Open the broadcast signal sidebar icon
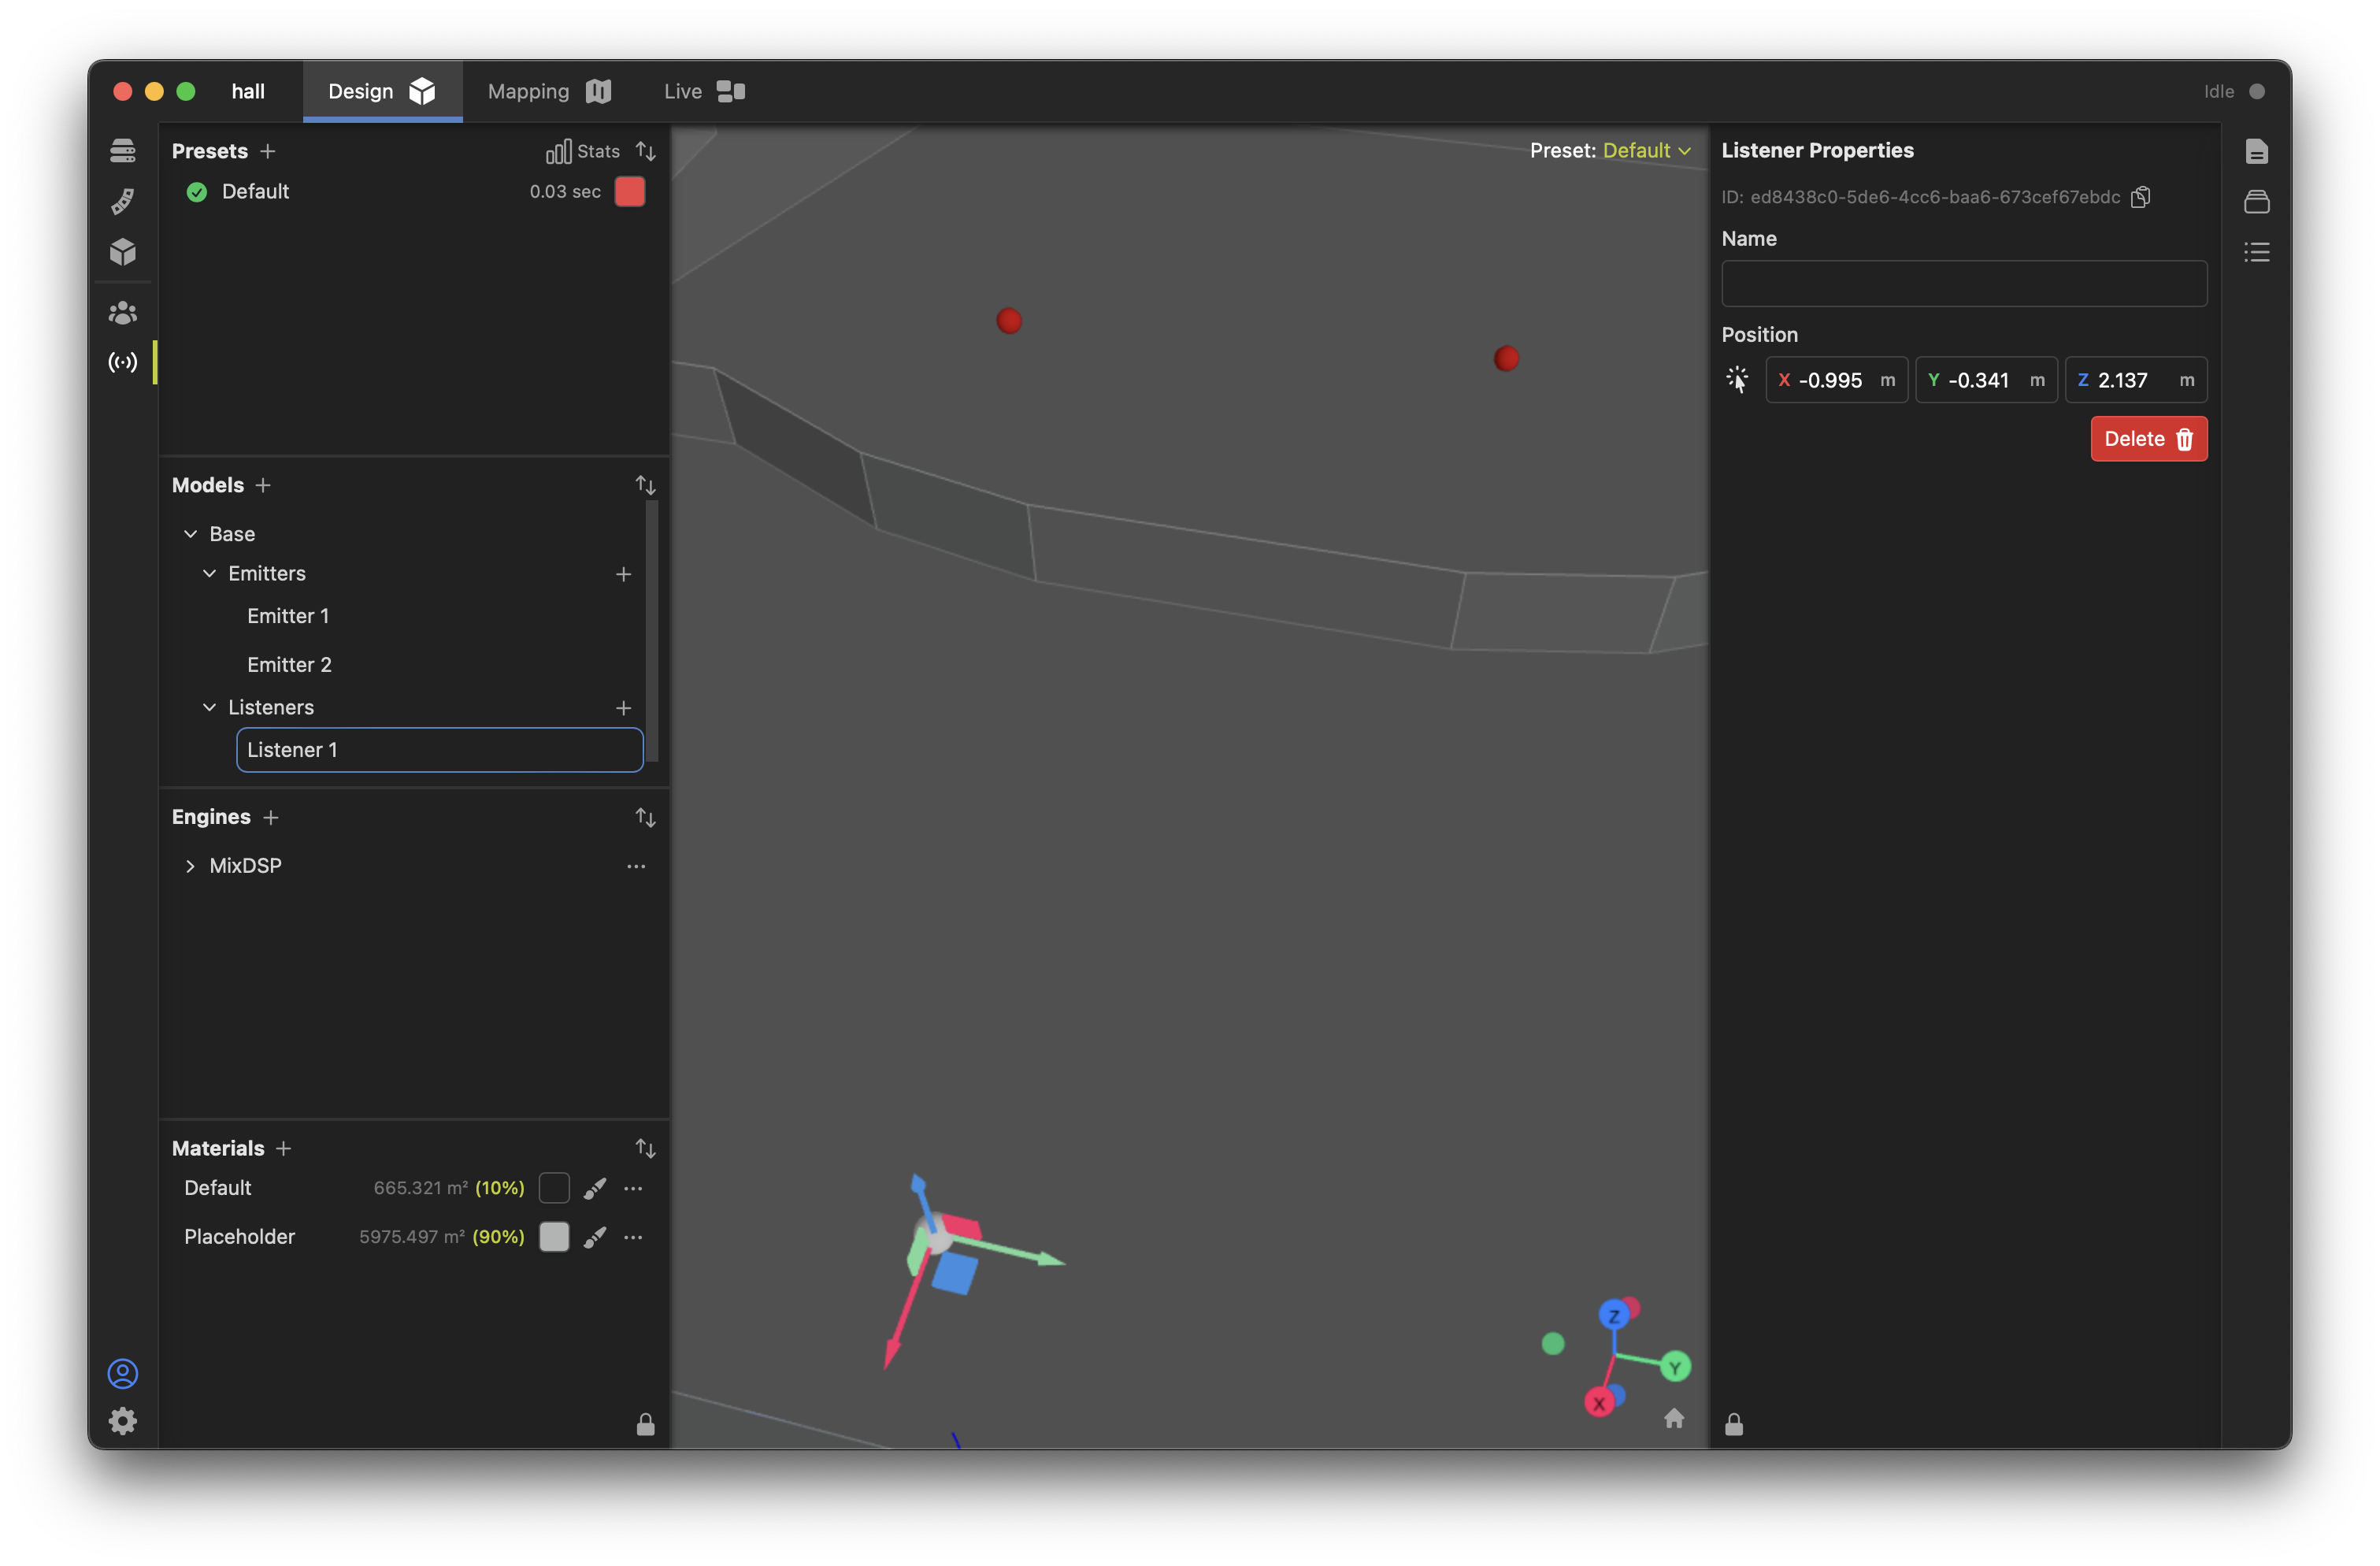Viewport: 2380px width, 1566px height. pyautogui.click(x=123, y=362)
